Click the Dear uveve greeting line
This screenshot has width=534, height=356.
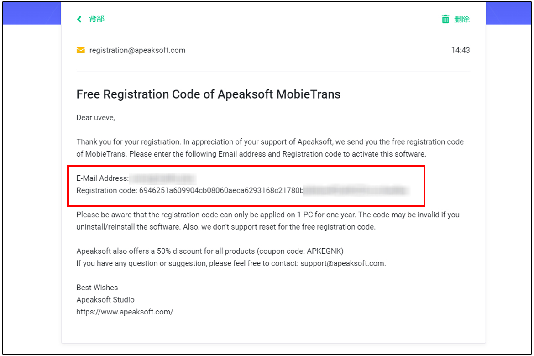(x=96, y=118)
